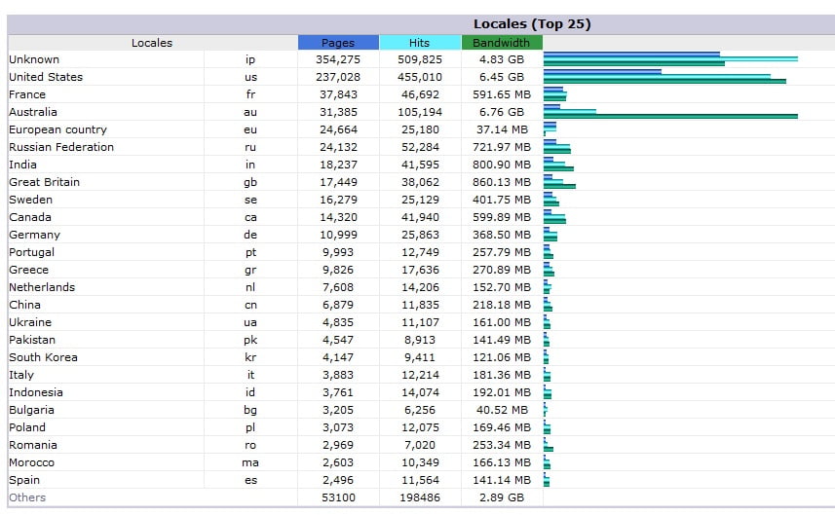835x515 pixels.
Task: Select the Germany locale name
Action: pos(34,235)
